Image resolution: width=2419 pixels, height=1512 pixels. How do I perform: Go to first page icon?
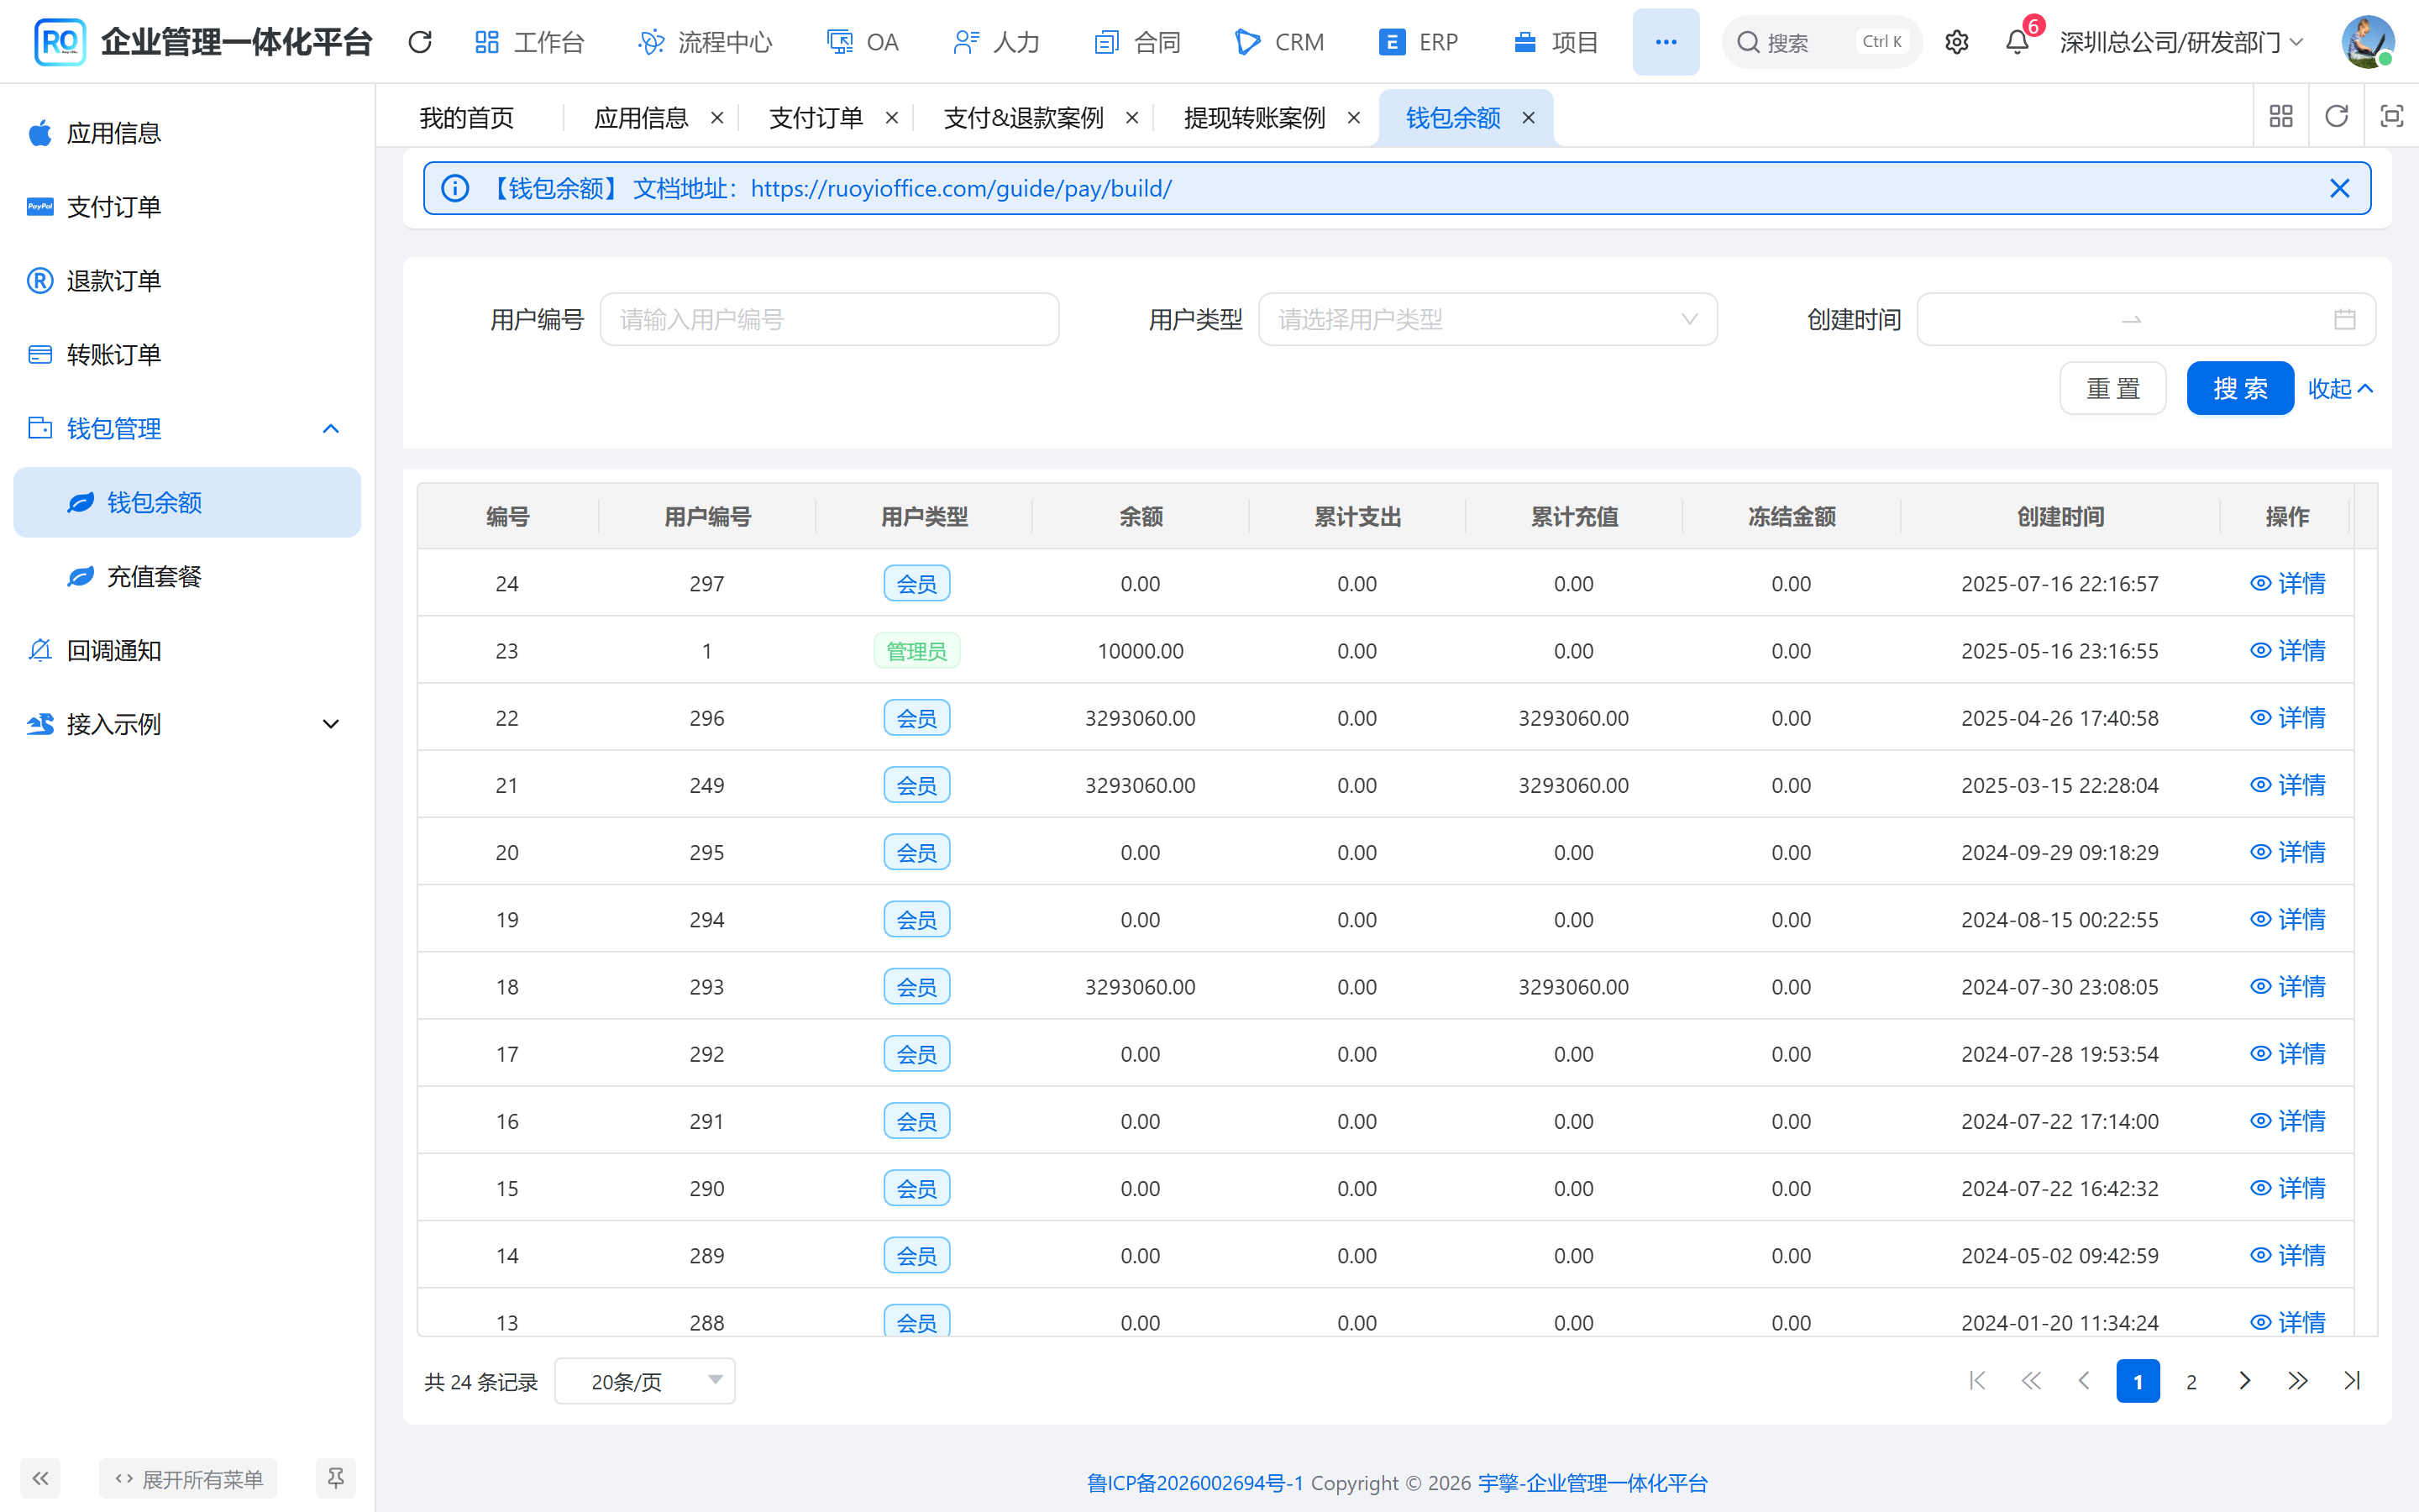[x=1977, y=1381]
